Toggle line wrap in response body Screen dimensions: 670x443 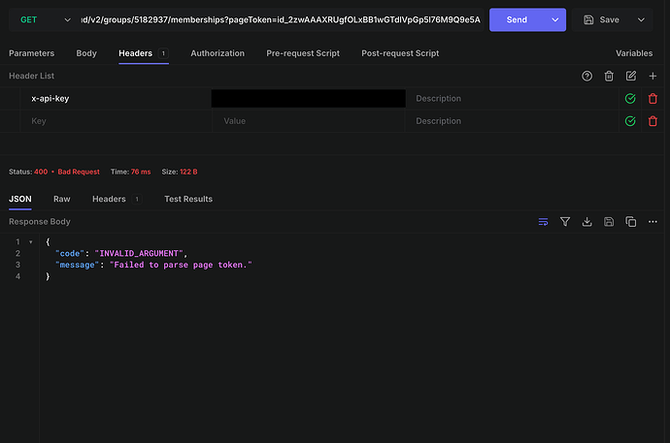(x=543, y=222)
